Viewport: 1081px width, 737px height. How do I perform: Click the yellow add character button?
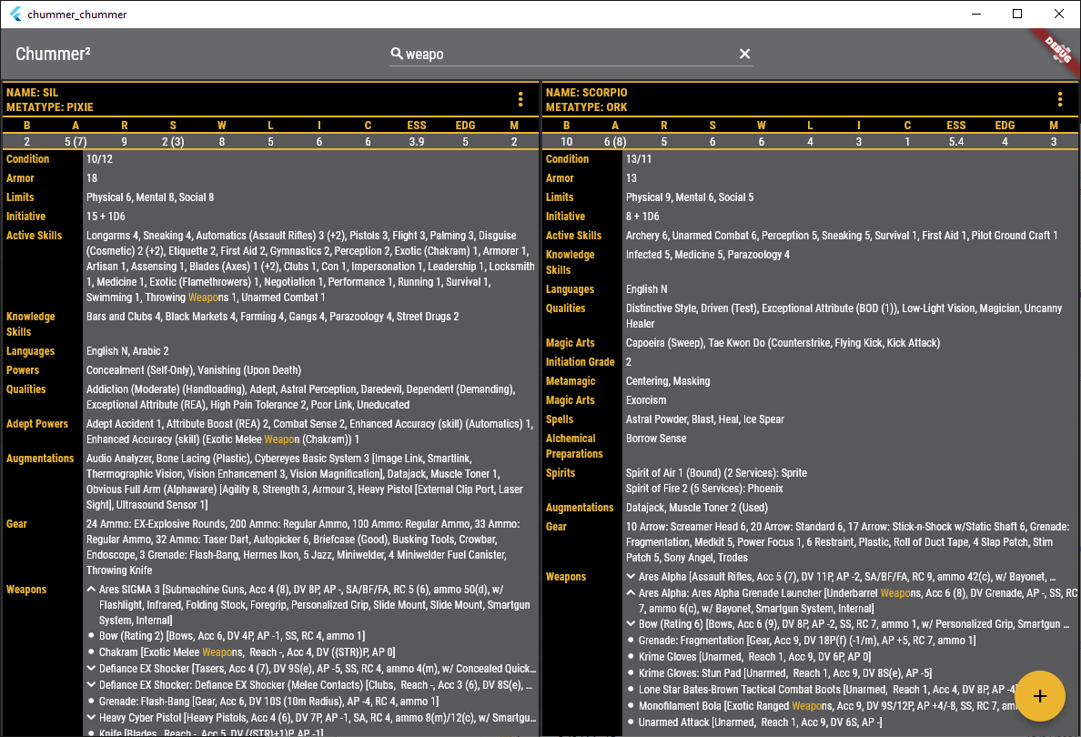[x=1040, y=696]
